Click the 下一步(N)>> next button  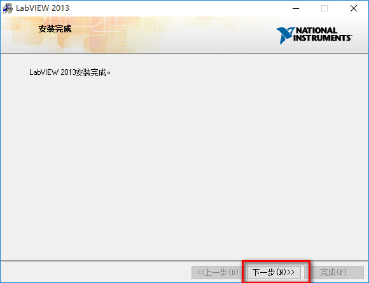[274, 272]
